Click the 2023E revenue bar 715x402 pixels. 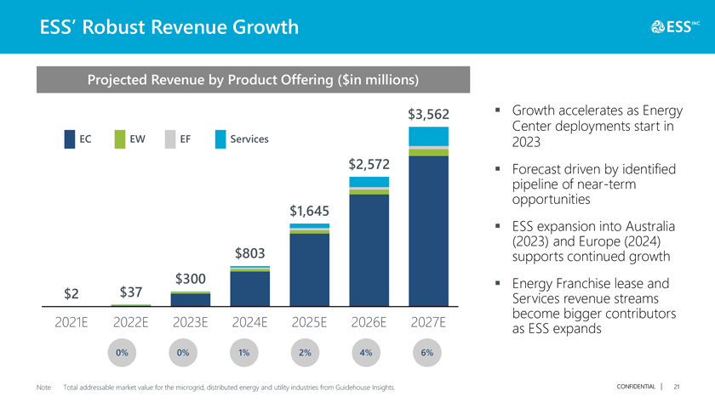click(x=191, y=299)
